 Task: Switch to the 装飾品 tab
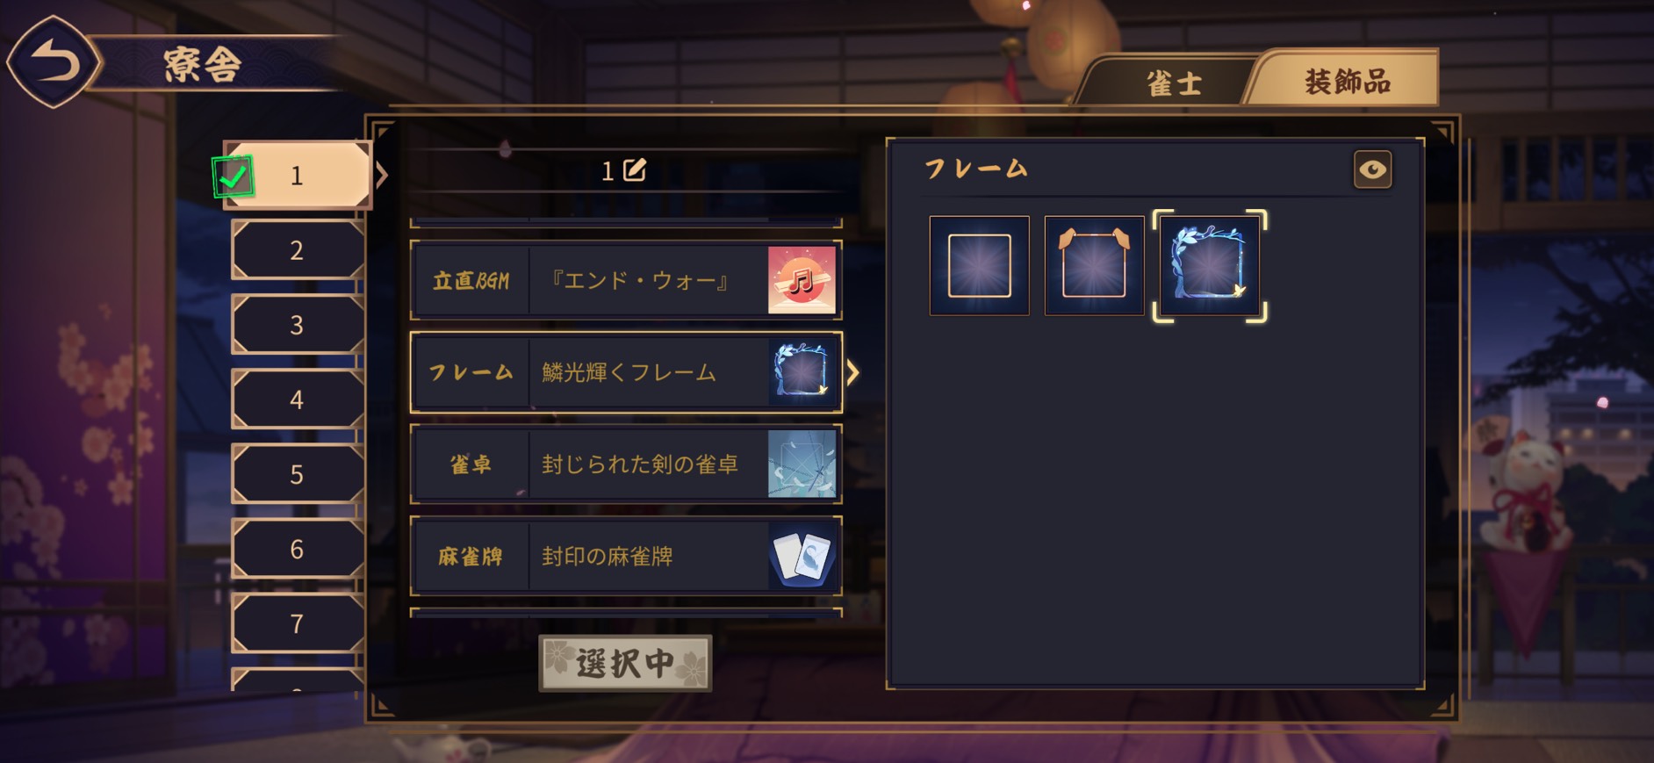(x=1347, y=81)
